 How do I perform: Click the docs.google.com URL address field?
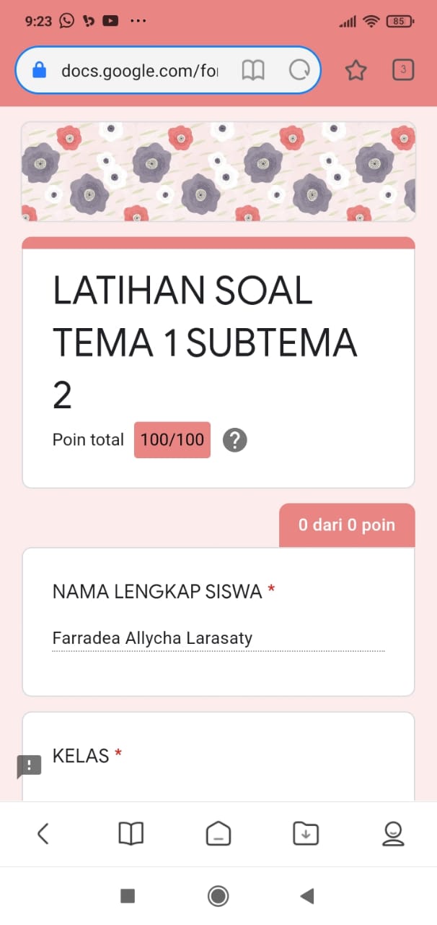139,70
